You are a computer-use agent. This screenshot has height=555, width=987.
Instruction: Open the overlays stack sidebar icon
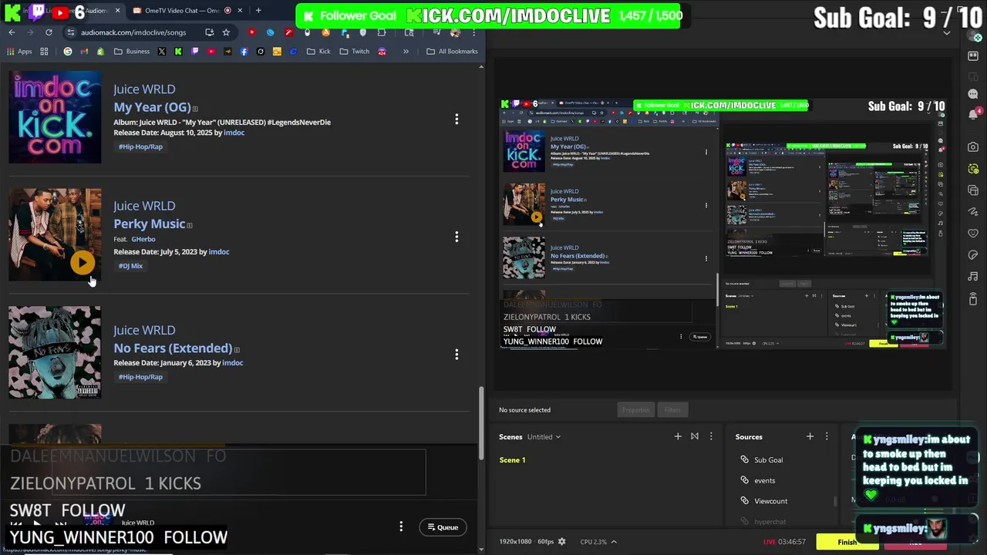[x=973, y=190]
